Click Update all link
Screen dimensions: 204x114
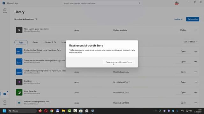click(178, 19)
